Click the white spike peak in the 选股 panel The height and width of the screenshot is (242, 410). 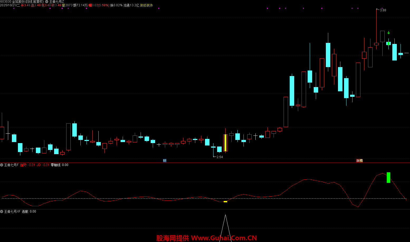(x=225, y=215)
